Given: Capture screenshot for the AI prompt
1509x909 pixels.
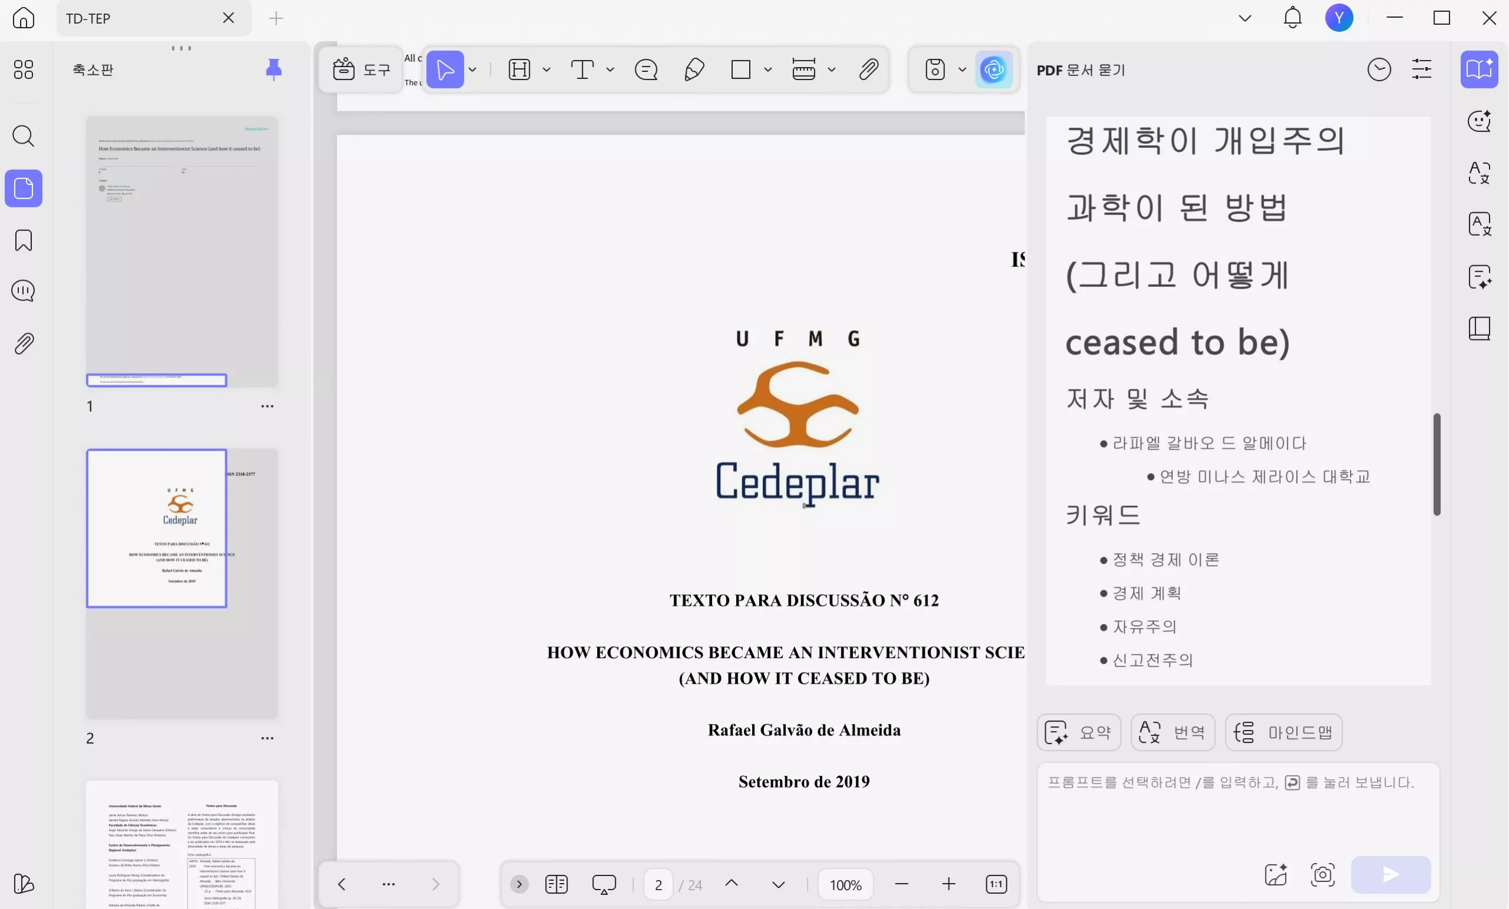Looking at the screenshot, I should 1322,874.
